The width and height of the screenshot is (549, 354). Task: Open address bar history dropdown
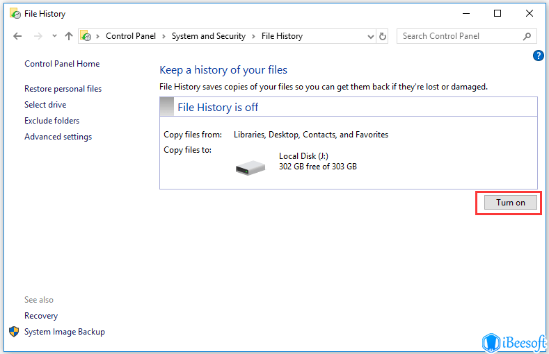pyautogui.click(x=370, y=36)
